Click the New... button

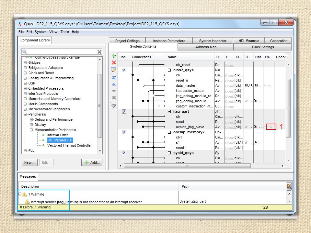pos(29,162)
